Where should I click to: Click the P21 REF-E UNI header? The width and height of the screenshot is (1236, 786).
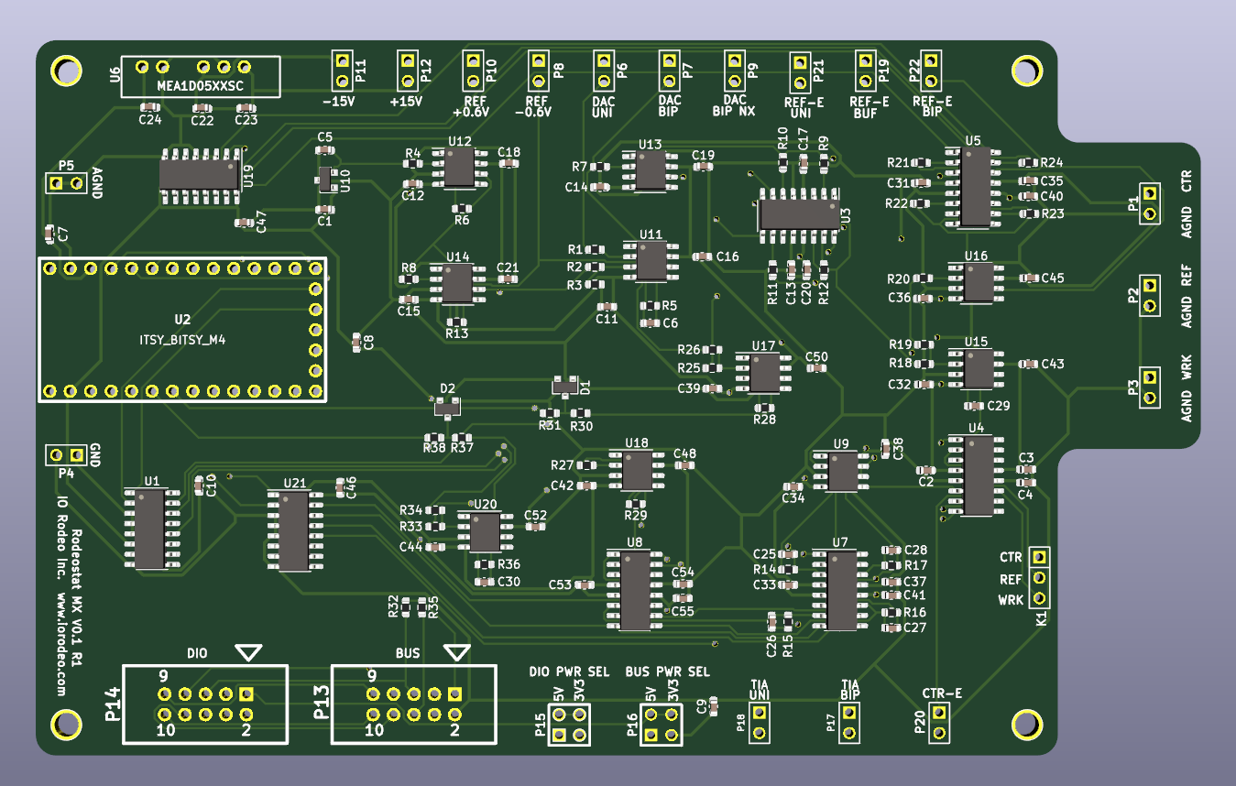[x=800, y=73]
